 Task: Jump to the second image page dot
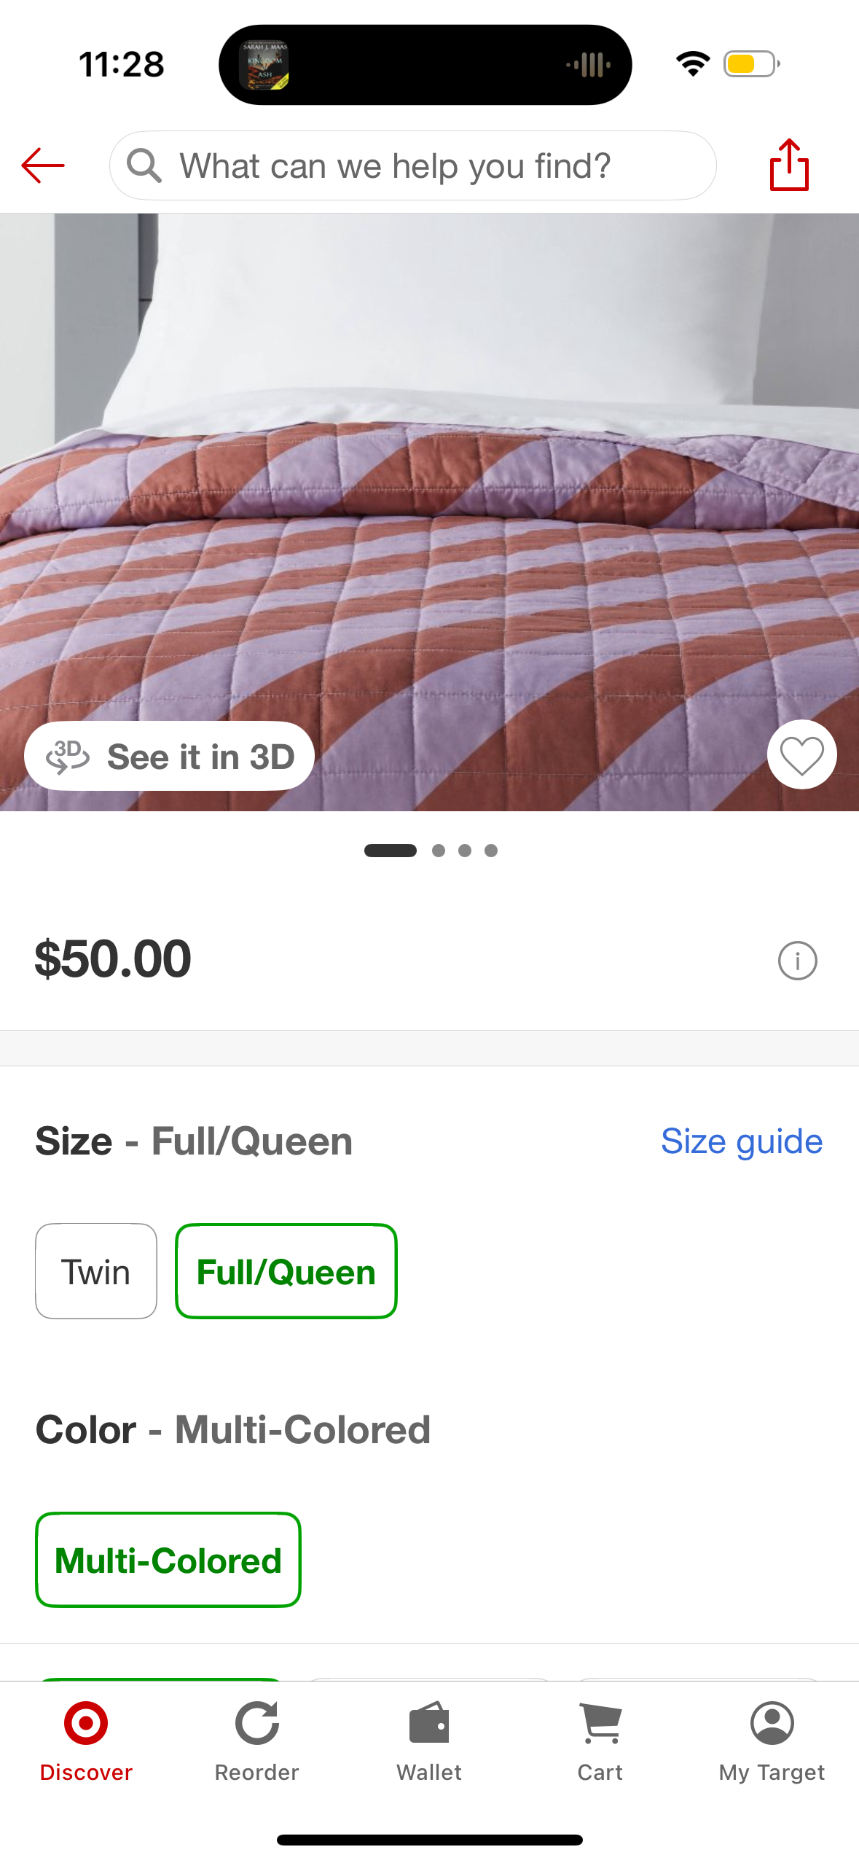[439, 851]
